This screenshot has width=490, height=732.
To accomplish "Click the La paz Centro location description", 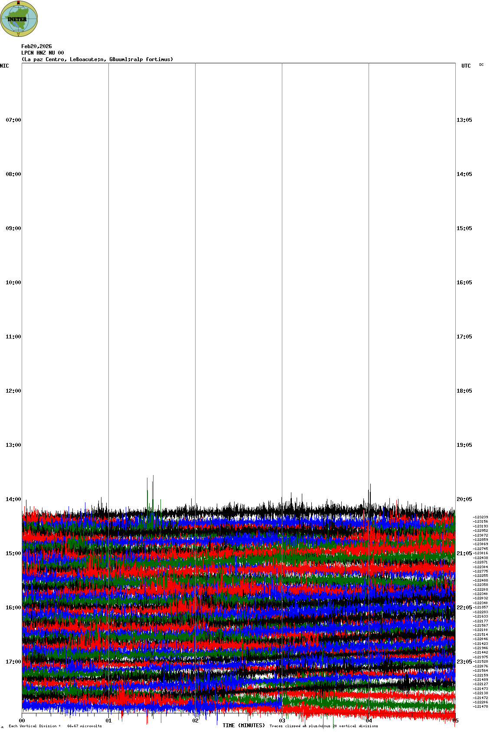I will click(x=97, y=59).
